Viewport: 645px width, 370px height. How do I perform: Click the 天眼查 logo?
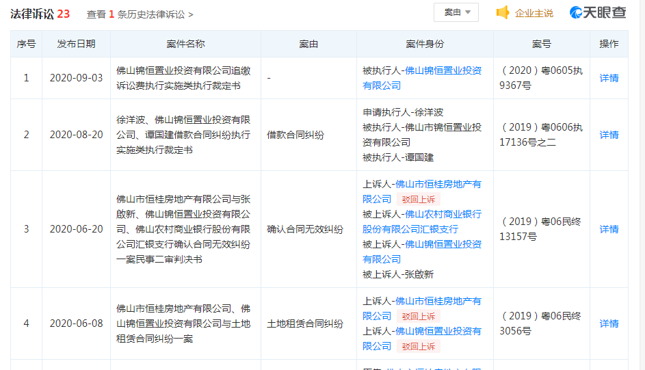coord(598,12)
